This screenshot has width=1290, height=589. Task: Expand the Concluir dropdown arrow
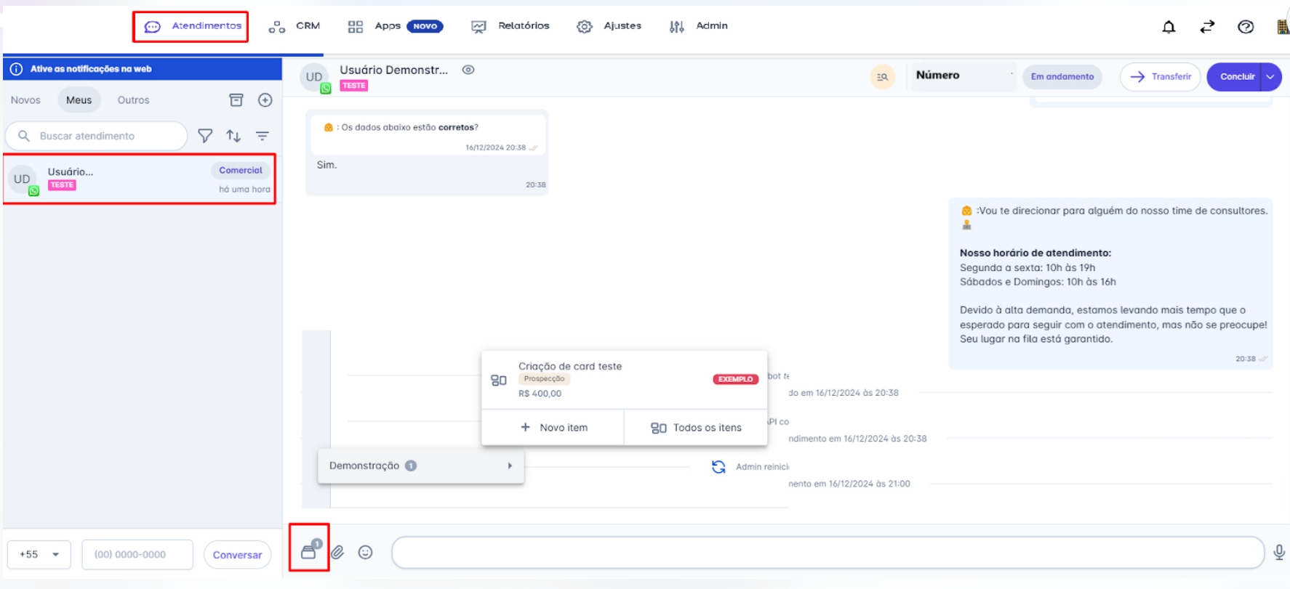click(x=1270, y=77)
